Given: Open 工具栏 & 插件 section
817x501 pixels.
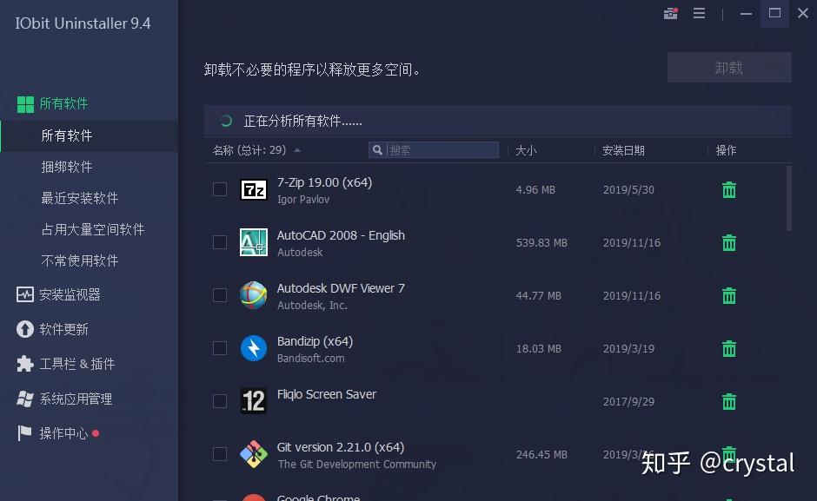Looking at the screenshot, I should coord(66,364).
